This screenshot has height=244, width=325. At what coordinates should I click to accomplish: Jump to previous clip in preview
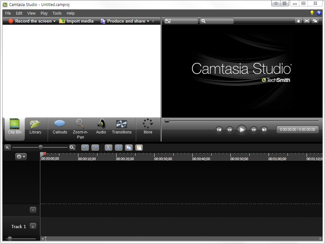219,130
